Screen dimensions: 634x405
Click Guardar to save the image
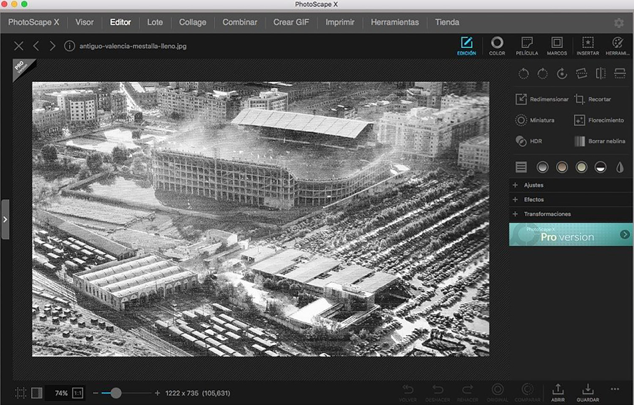[588, 393]
